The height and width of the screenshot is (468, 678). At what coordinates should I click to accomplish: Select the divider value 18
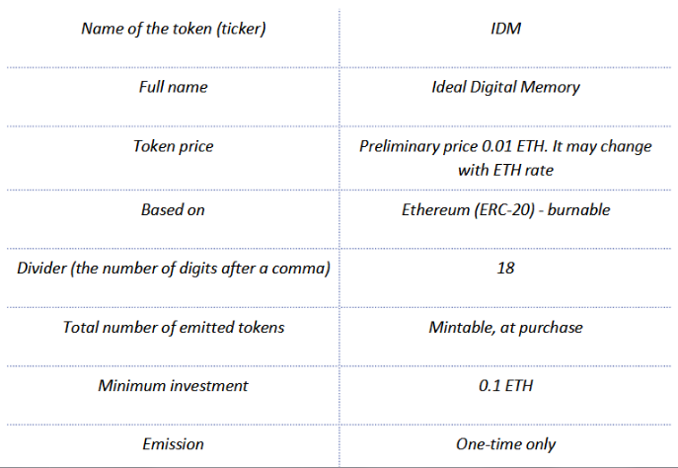point(505,269)
